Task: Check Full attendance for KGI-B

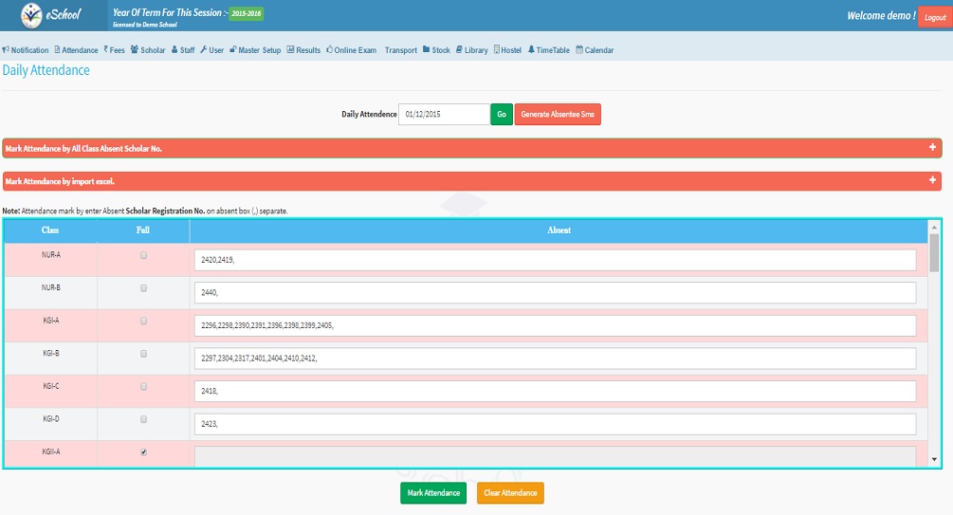Action: 143,353
